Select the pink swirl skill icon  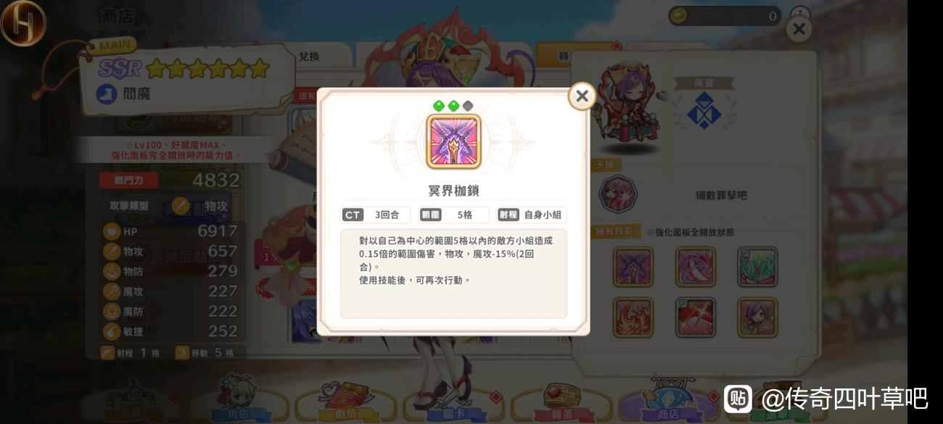[x=696, y=267]
